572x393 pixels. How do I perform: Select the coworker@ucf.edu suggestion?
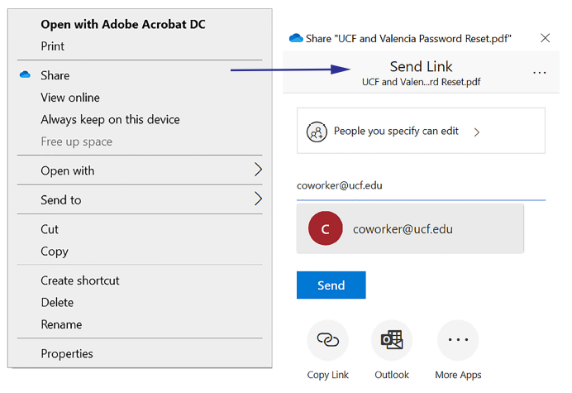410,228
